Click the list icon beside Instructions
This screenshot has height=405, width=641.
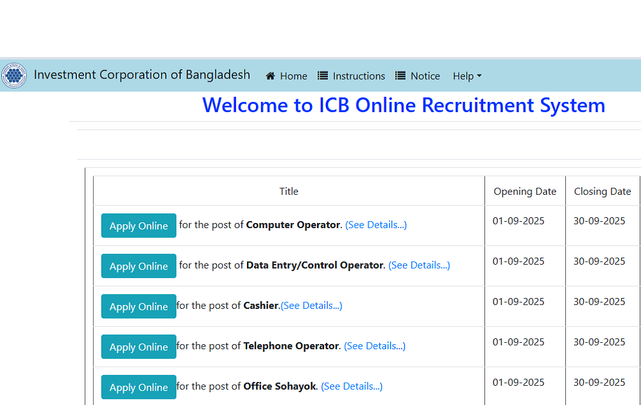(x=323, y=76)
